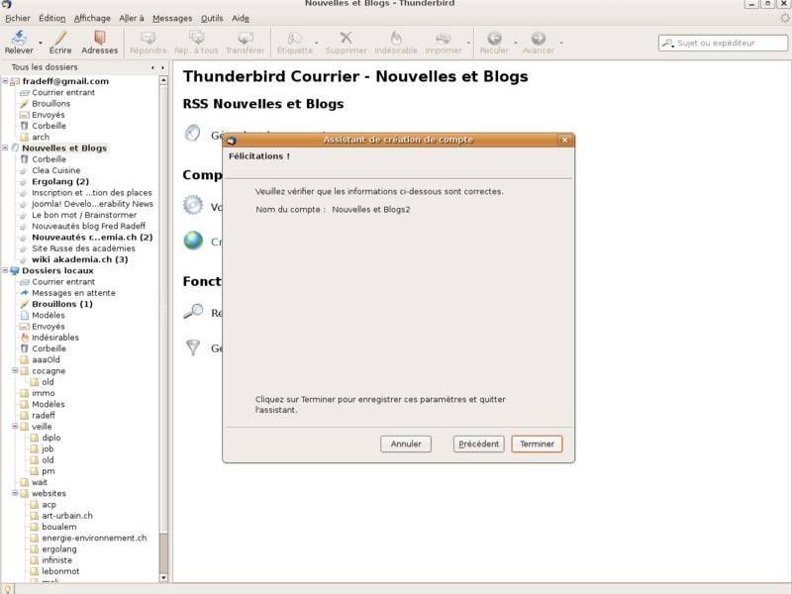Click the Relever get mail icon
Image resolution: width=792 pixels, height=594 pixels.
click(19, 38)
